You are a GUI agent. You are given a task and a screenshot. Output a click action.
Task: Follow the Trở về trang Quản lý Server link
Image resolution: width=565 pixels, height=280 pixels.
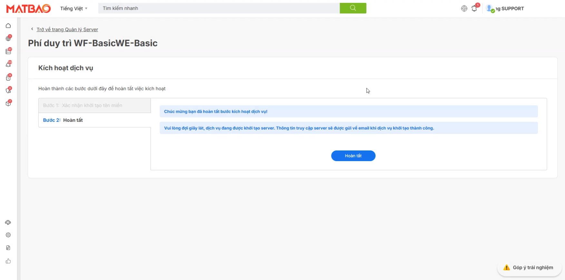(67, 30)
